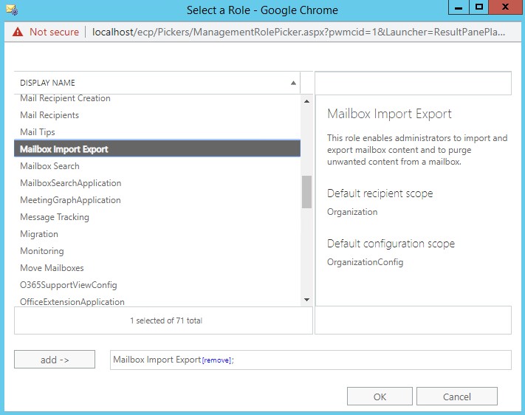
Task: Select the Mail Recipients role
Action: pyautogui.click(x=49, y=115)
